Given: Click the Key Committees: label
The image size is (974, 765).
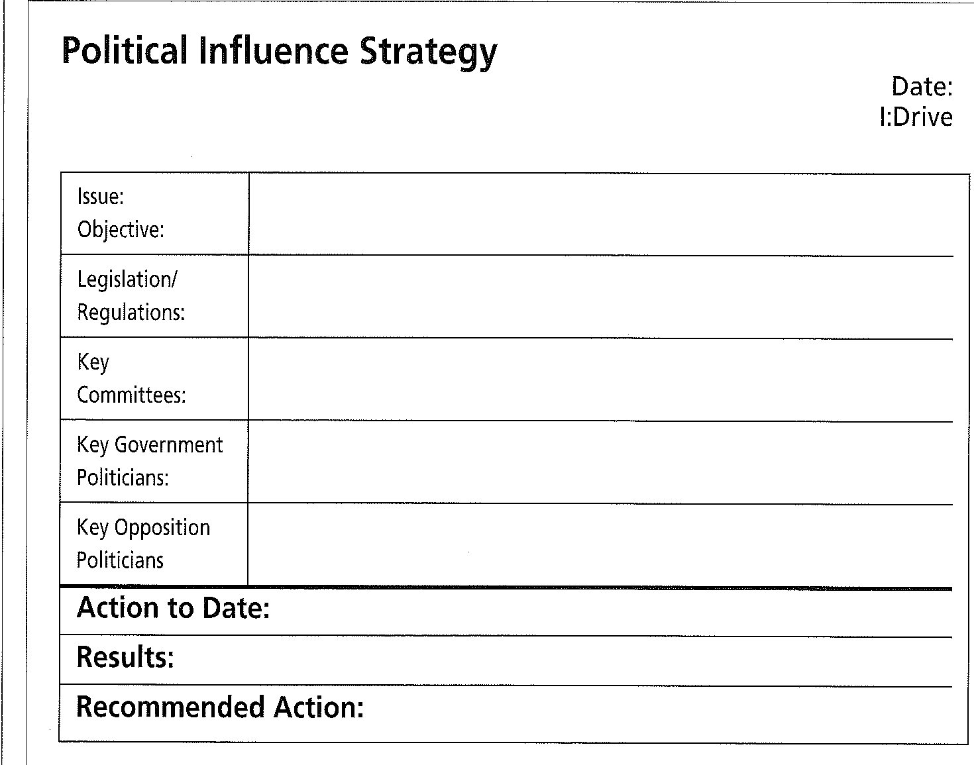Looking at the screenshot, I should tap(131, 379).
